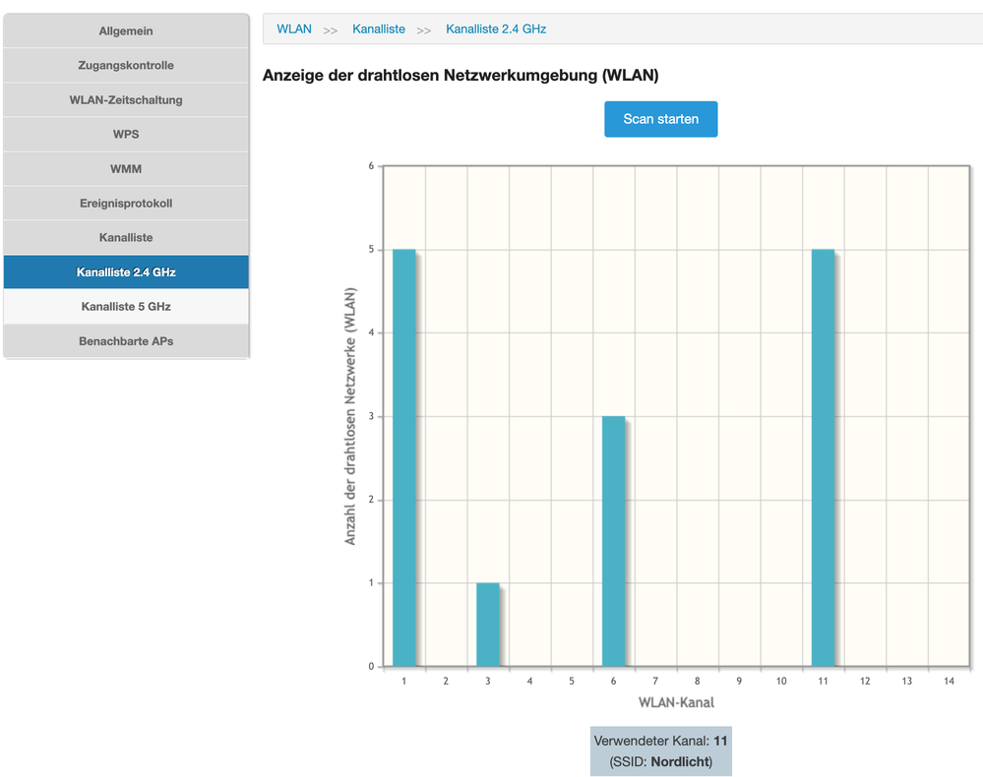Viewport: 983px width, 777px height.
Task: Click the page heading Anzeige der drahtlosen Netzwerkumgebung
Action: 461,75
